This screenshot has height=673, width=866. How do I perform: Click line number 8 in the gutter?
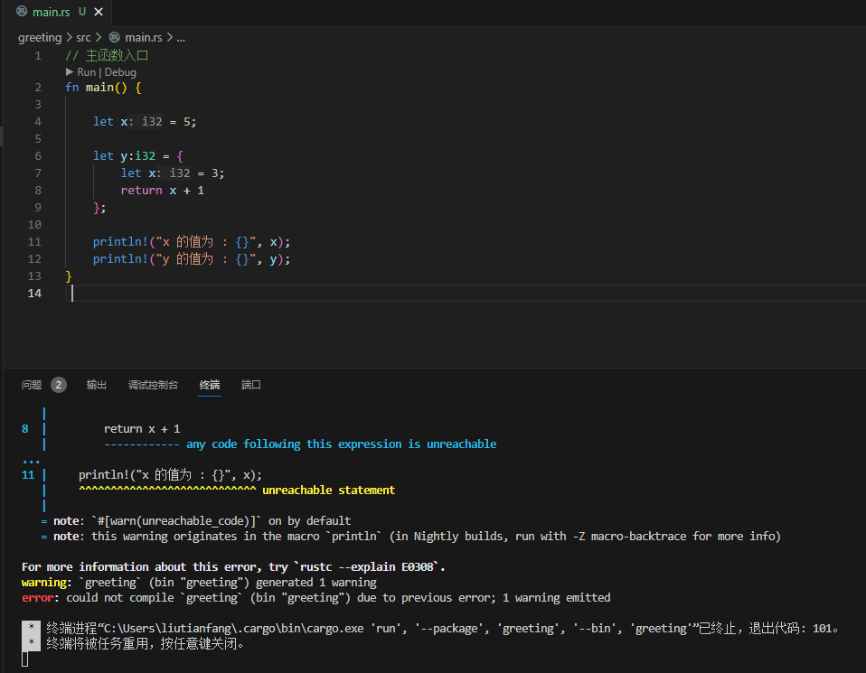[38, 190]
